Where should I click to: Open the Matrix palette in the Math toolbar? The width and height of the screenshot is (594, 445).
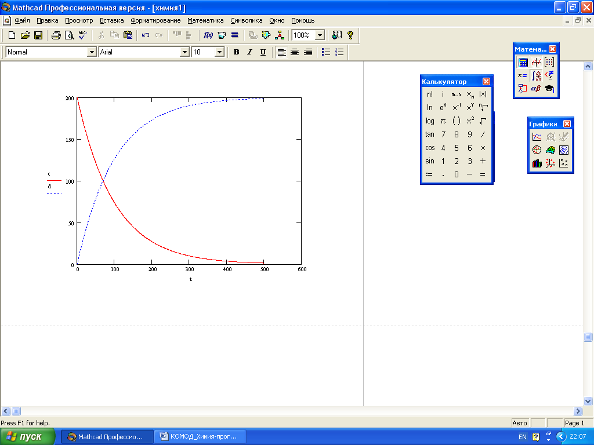549,63
